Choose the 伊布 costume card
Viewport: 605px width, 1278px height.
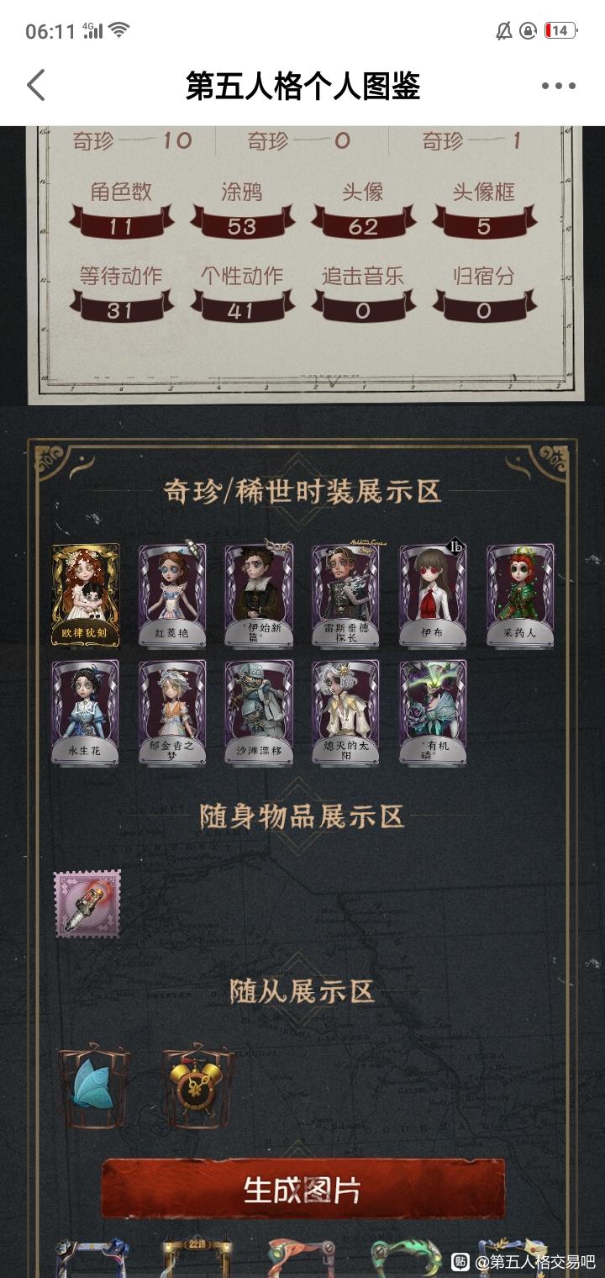click(433, 595)
